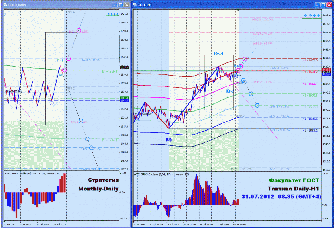Click the '#1927033 buy' order label in Daily chart

tap(14, 91)
